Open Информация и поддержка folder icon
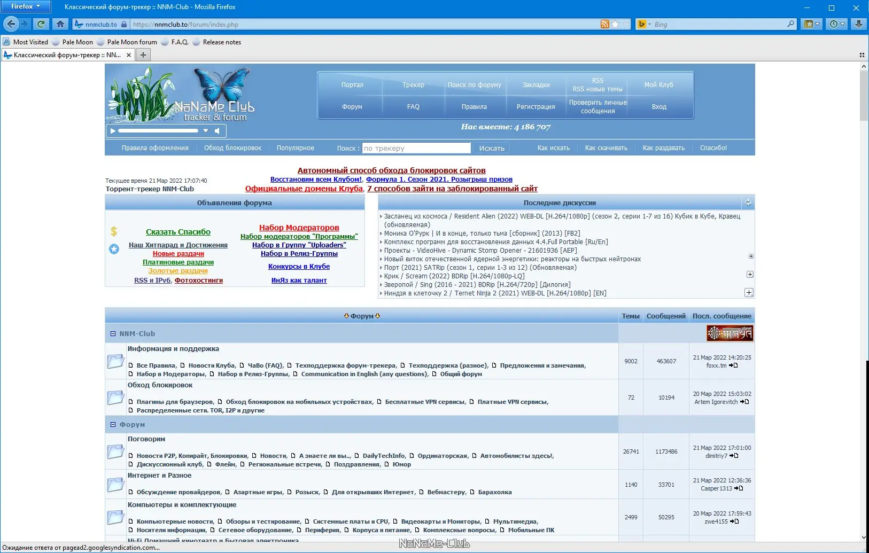Screen dimensions: 869x553 point(115,361)
